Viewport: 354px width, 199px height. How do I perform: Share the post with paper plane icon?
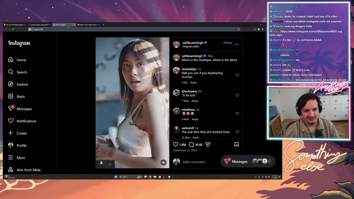208,144
